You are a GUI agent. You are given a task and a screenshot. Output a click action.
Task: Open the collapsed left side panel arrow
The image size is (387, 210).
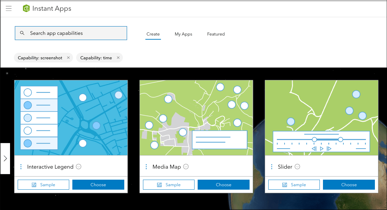click(5, 159)
